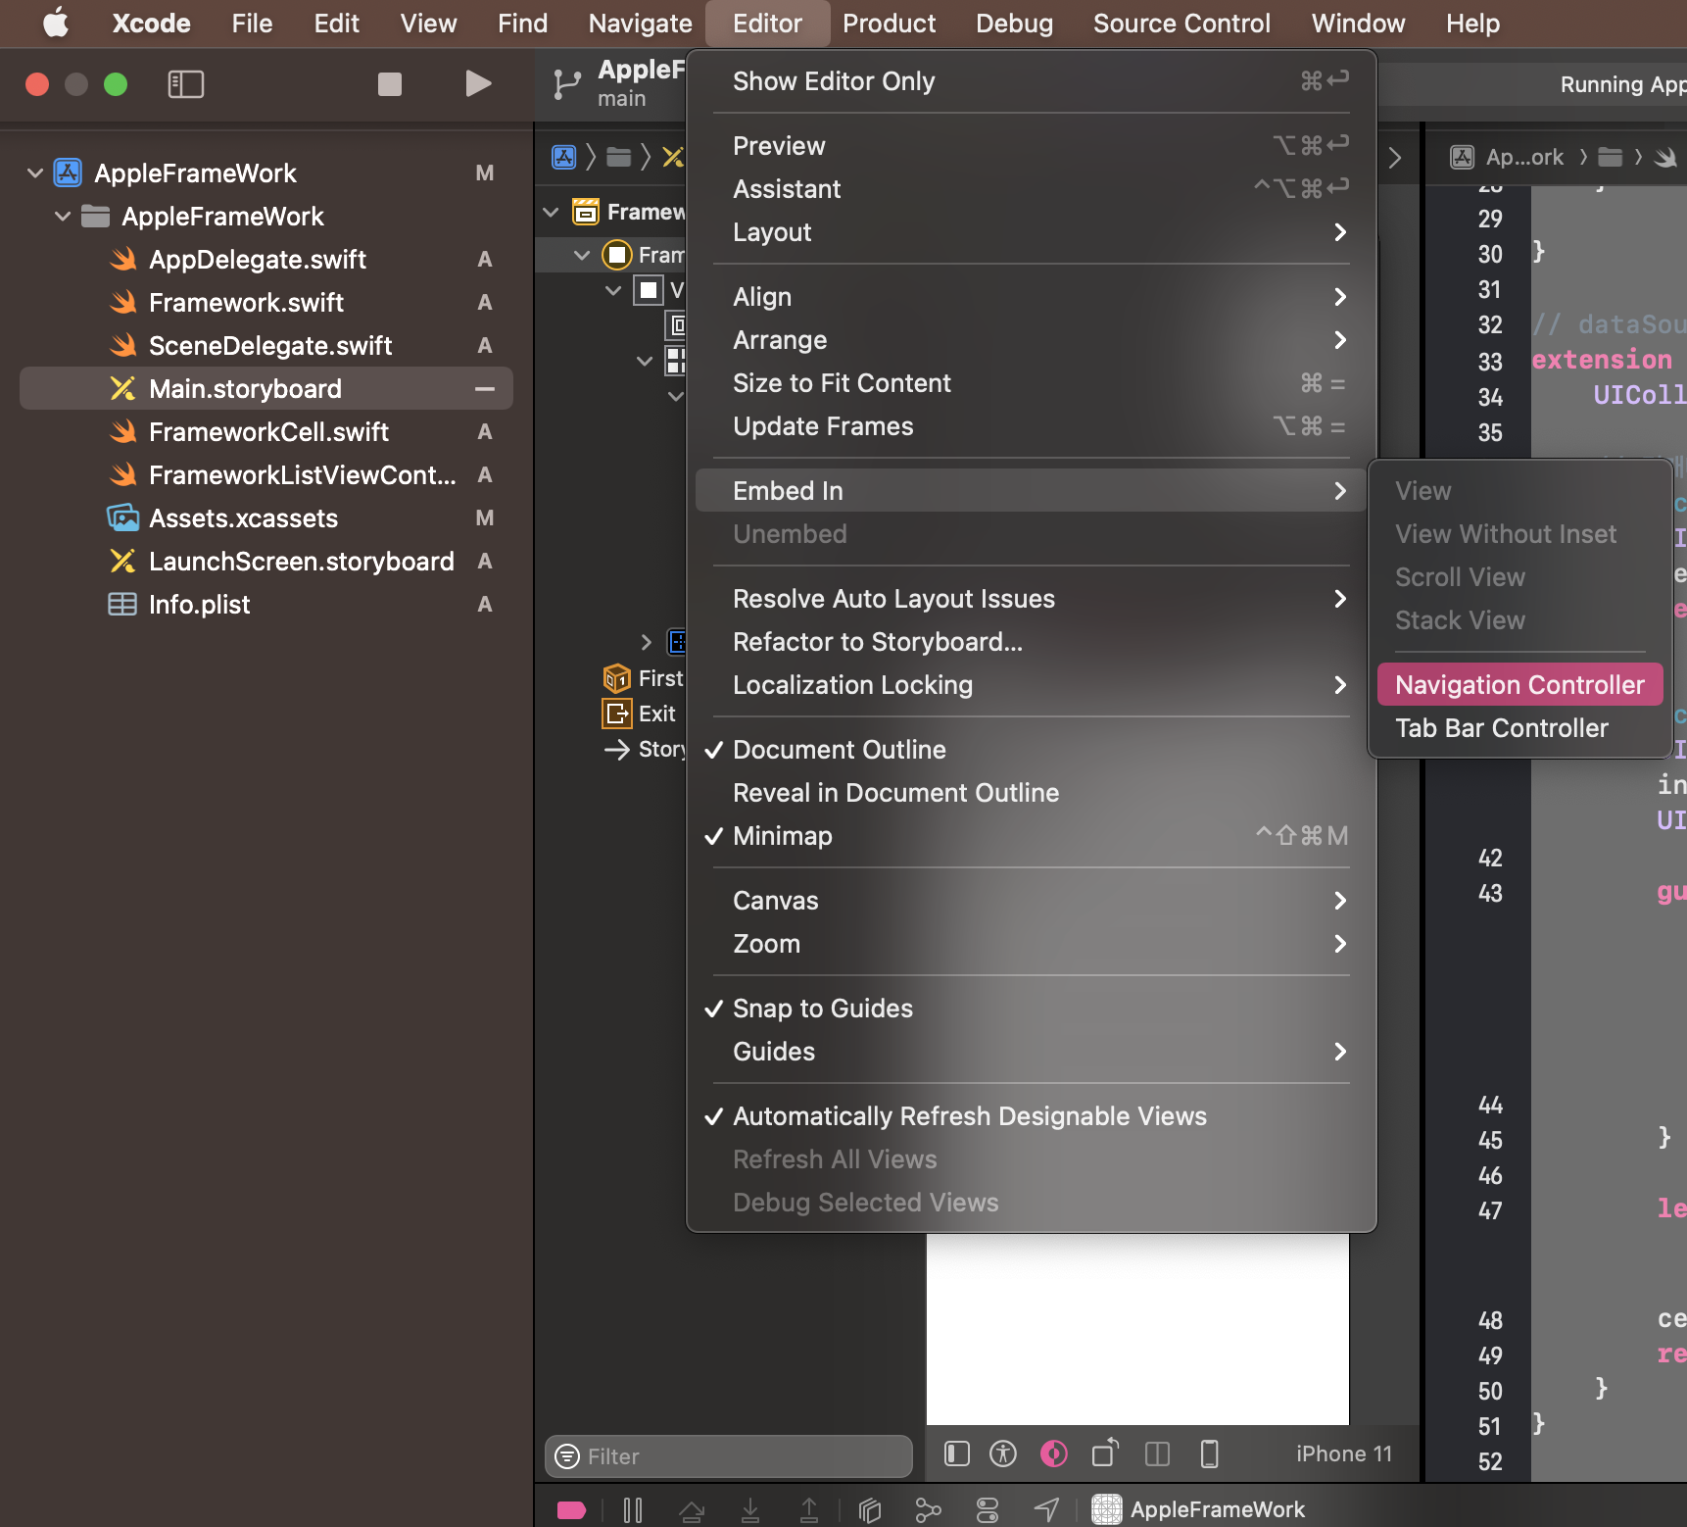The width and height of the screenshot is (1687, 1527).
Task: Toggle Snap to Guides option
Action: click(1032, 1009)
